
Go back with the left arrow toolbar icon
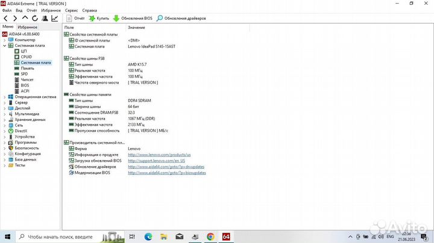[5, 18]
